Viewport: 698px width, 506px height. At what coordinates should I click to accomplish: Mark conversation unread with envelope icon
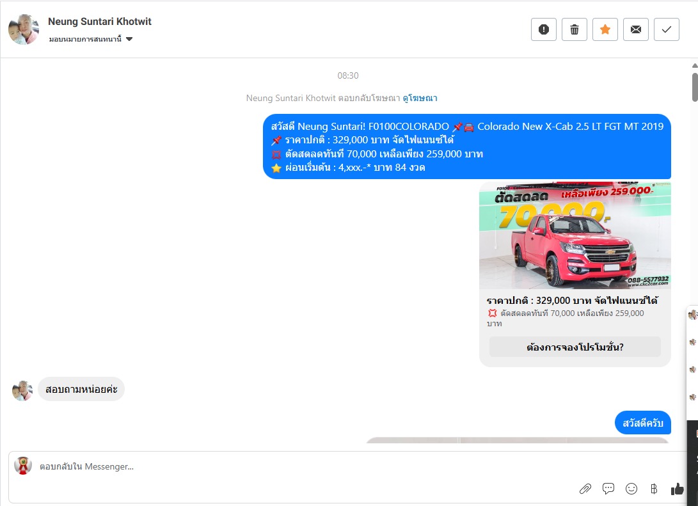tap(636, 29)
